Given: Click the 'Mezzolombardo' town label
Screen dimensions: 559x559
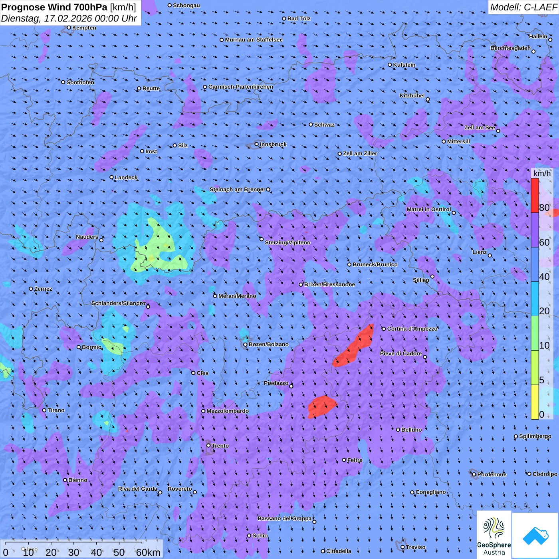Looking at the screenshot, I should click(x=228, y=411).
